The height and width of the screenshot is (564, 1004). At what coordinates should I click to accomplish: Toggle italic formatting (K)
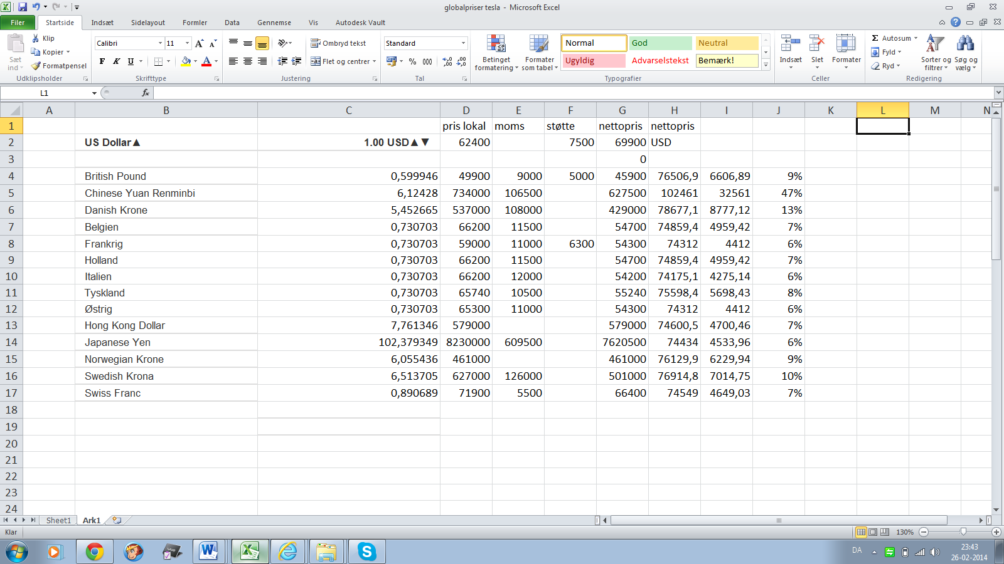[117, 61]
